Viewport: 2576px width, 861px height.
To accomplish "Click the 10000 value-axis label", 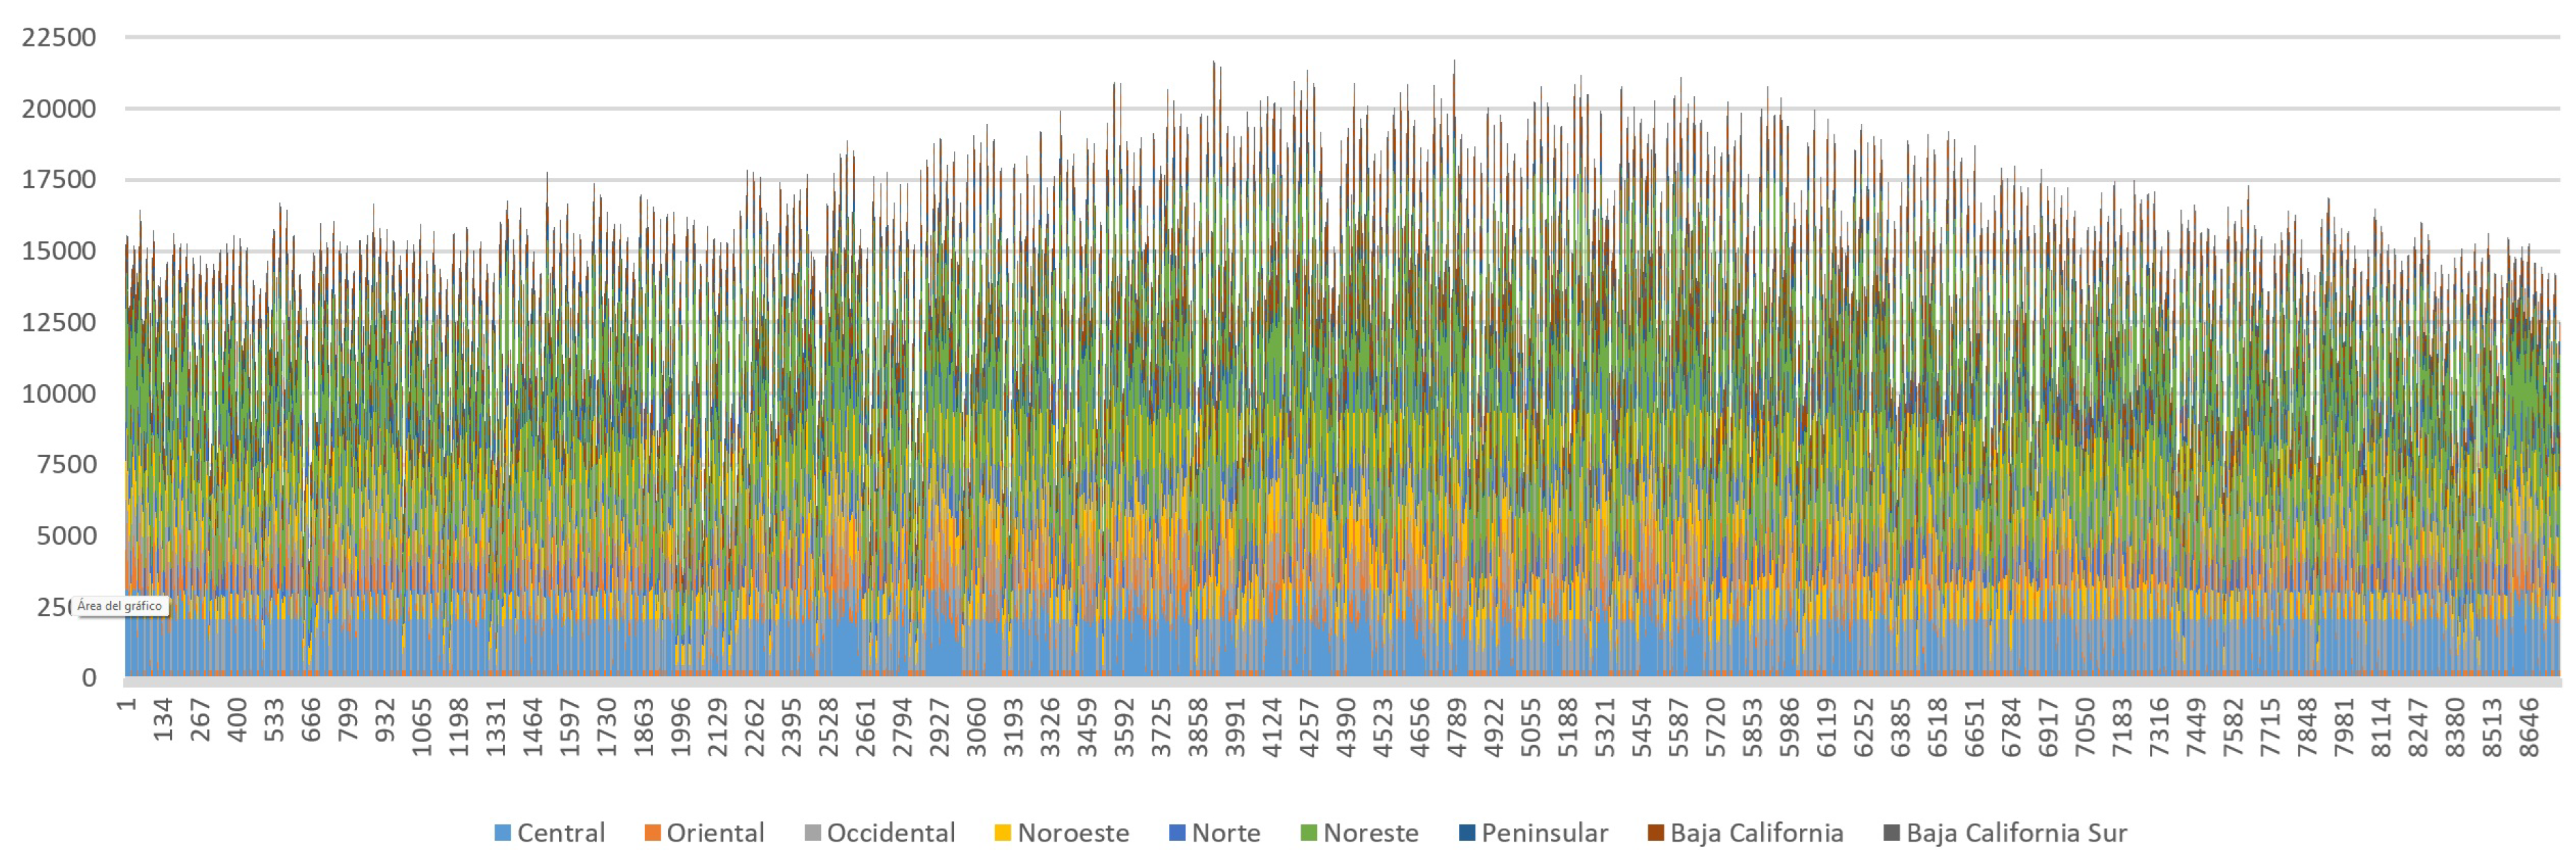I will pyautogui.click(x=59, y=394).
